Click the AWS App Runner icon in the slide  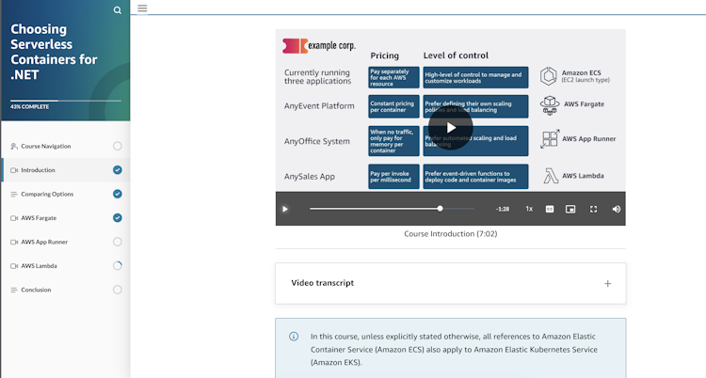click(x=550, y=139)
